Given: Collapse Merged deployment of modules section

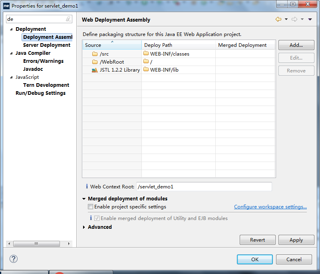Looking at the screenshot, I should [x=84, y=199].
